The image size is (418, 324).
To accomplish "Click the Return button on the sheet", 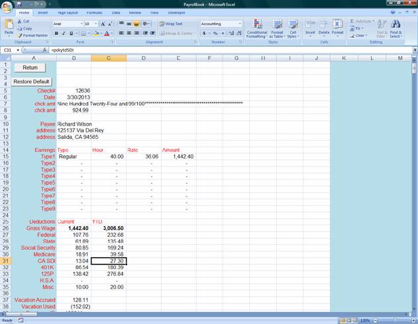I will [x=30, y=67].
